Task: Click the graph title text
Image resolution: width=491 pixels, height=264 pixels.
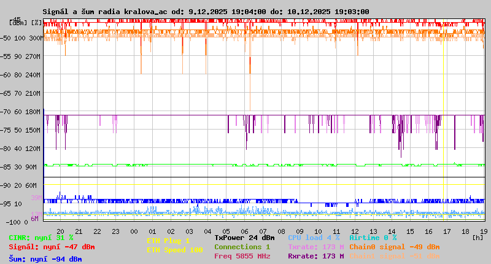Action: click(x=206, y=12)
